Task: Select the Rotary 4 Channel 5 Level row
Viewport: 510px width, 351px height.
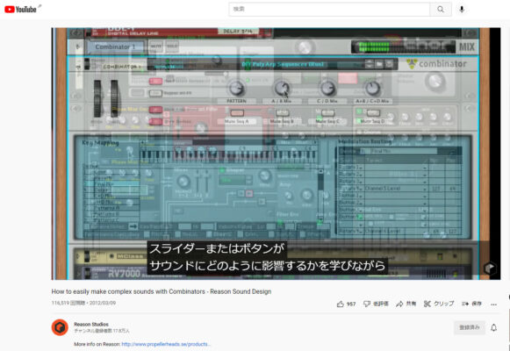Action: click(400, 189)
